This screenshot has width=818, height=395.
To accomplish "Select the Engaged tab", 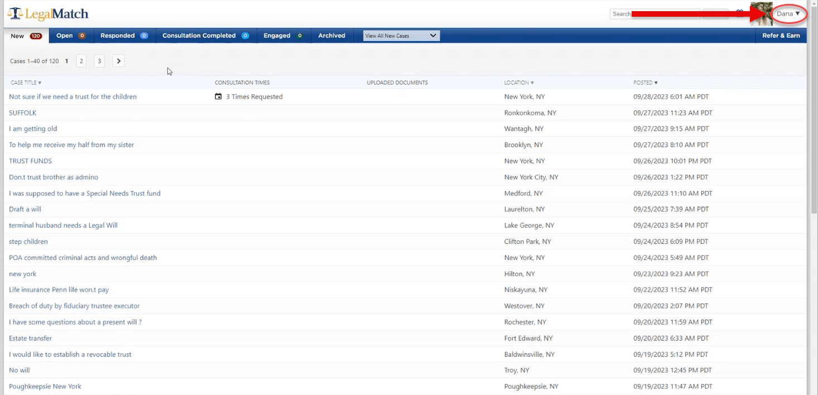I will (x=282, y=36).
